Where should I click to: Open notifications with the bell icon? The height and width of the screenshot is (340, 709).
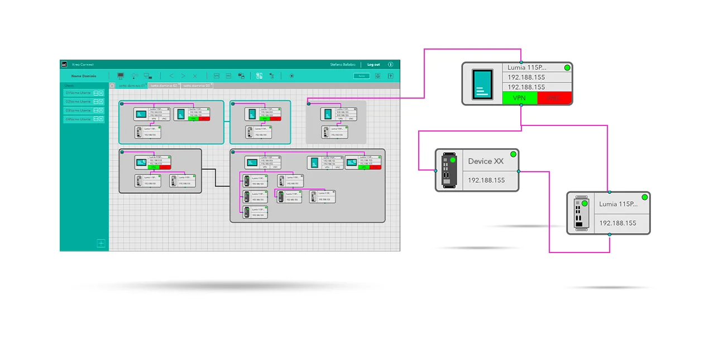378,76
